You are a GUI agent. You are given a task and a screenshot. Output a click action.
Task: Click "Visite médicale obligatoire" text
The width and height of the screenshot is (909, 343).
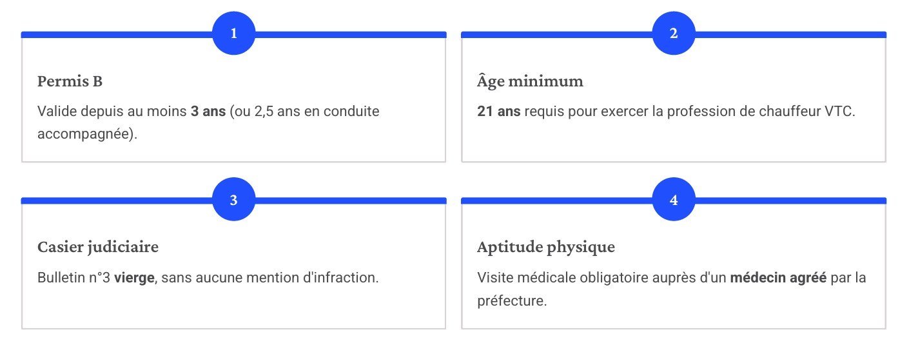[x=554, y=279]
